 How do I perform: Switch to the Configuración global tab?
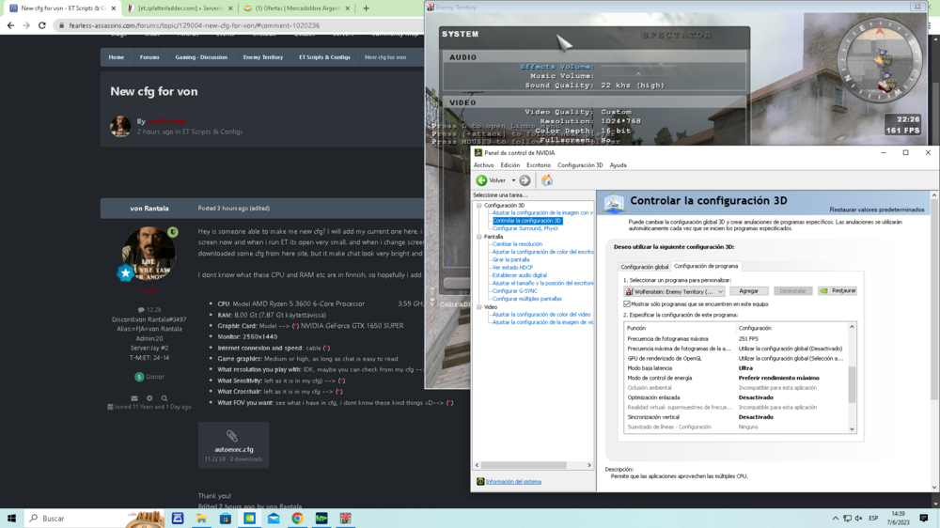coord(645,267)
